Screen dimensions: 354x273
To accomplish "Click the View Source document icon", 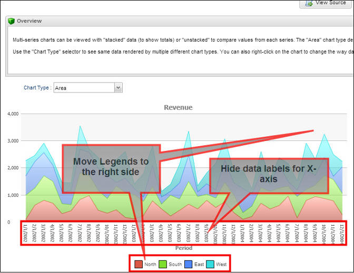I will point(309,3).
